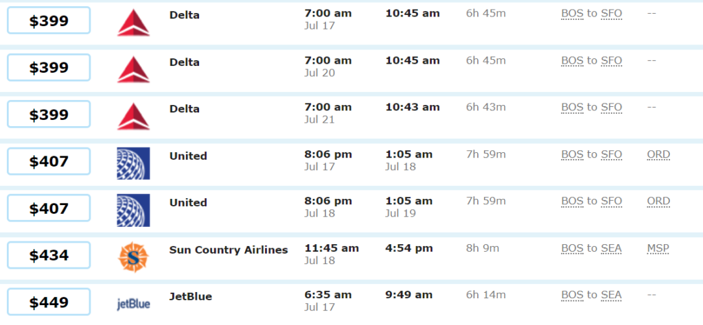Viewport: 703px width, 325px height.
Task: Pick the $449 JetBlue fare
Action: click(49, 302)
